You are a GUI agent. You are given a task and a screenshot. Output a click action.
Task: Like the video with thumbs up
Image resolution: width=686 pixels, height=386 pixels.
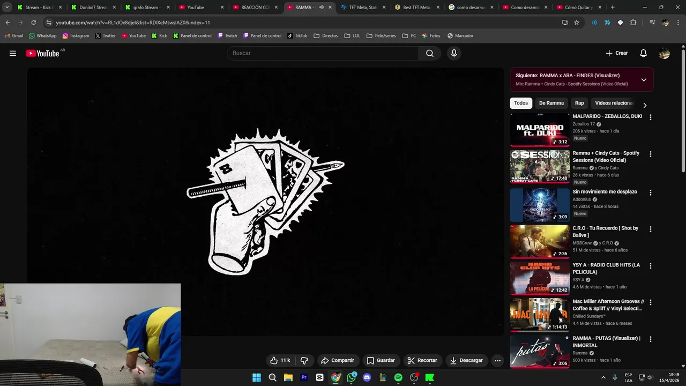coord(280,360)
